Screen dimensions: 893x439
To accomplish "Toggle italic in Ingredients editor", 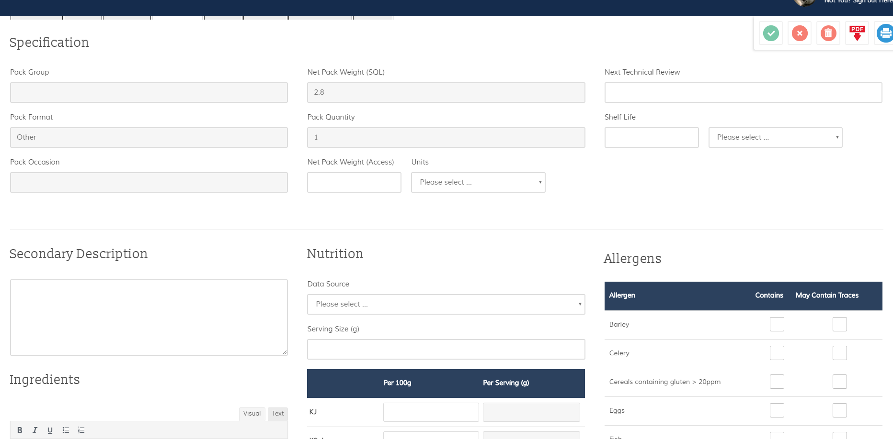I will (34, 430).
